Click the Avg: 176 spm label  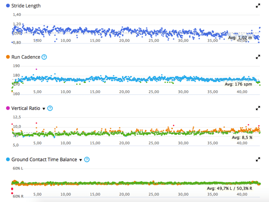[238, 85]
